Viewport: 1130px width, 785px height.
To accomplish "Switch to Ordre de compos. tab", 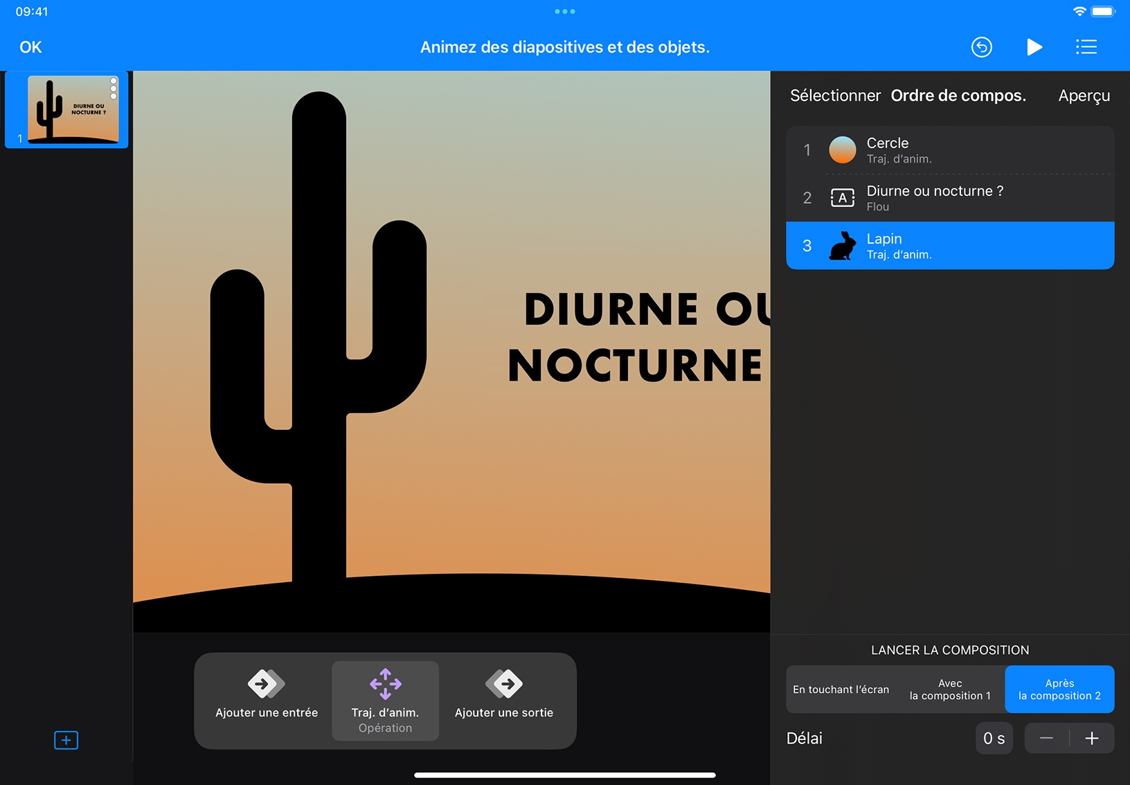I will tap(958, 96).
